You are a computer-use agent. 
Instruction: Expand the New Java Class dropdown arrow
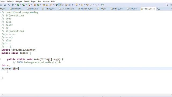(x=41, y=5)
